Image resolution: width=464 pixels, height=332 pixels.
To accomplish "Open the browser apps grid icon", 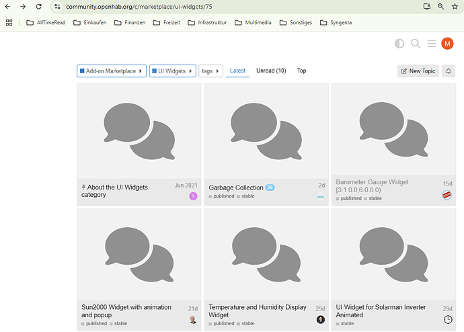I will [9, 22].
